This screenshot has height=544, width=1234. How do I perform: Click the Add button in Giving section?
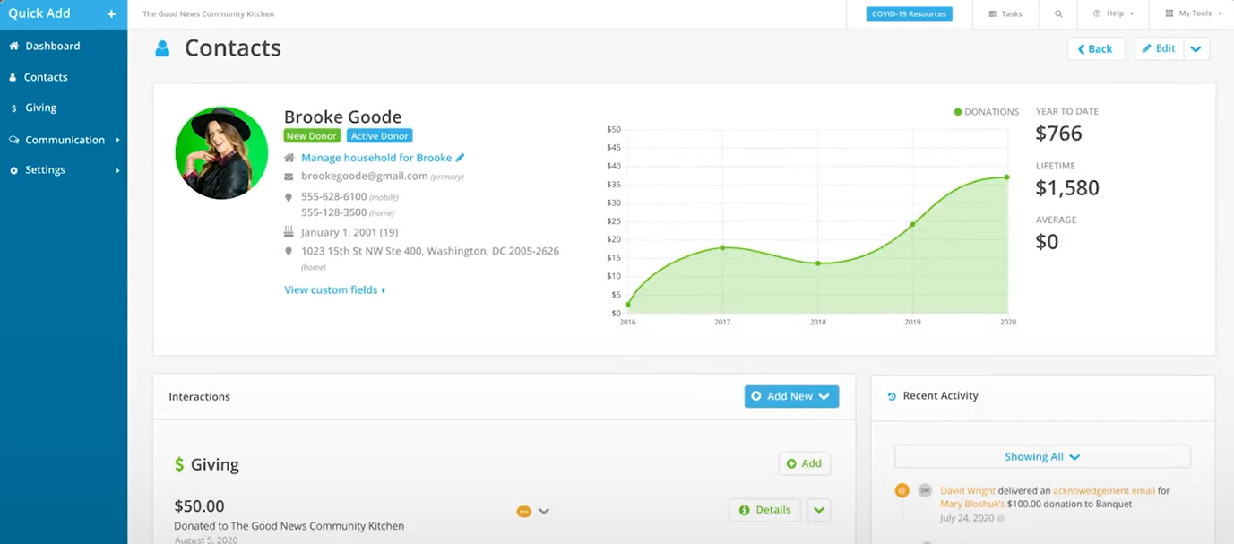pyautogui.click(x=804, y=463)
